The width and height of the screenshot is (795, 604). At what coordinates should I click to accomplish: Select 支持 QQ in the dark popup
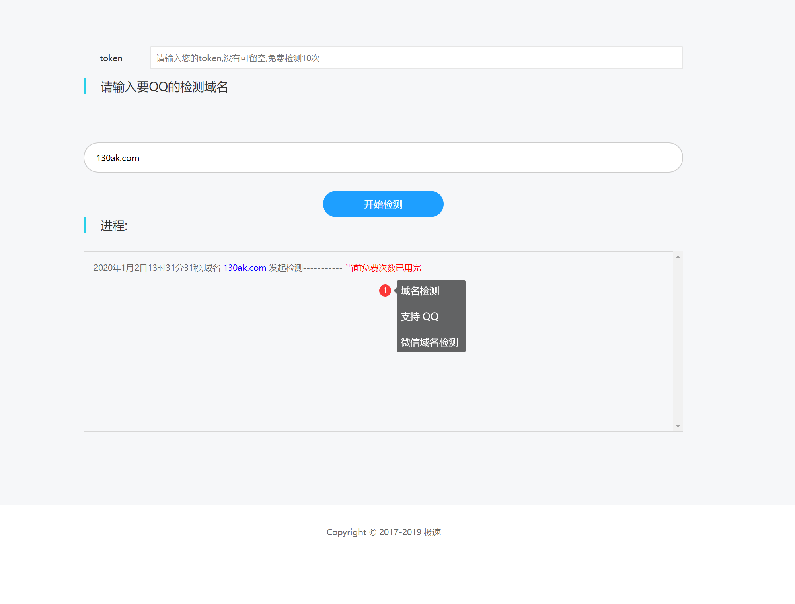click(x=419, y=317)
